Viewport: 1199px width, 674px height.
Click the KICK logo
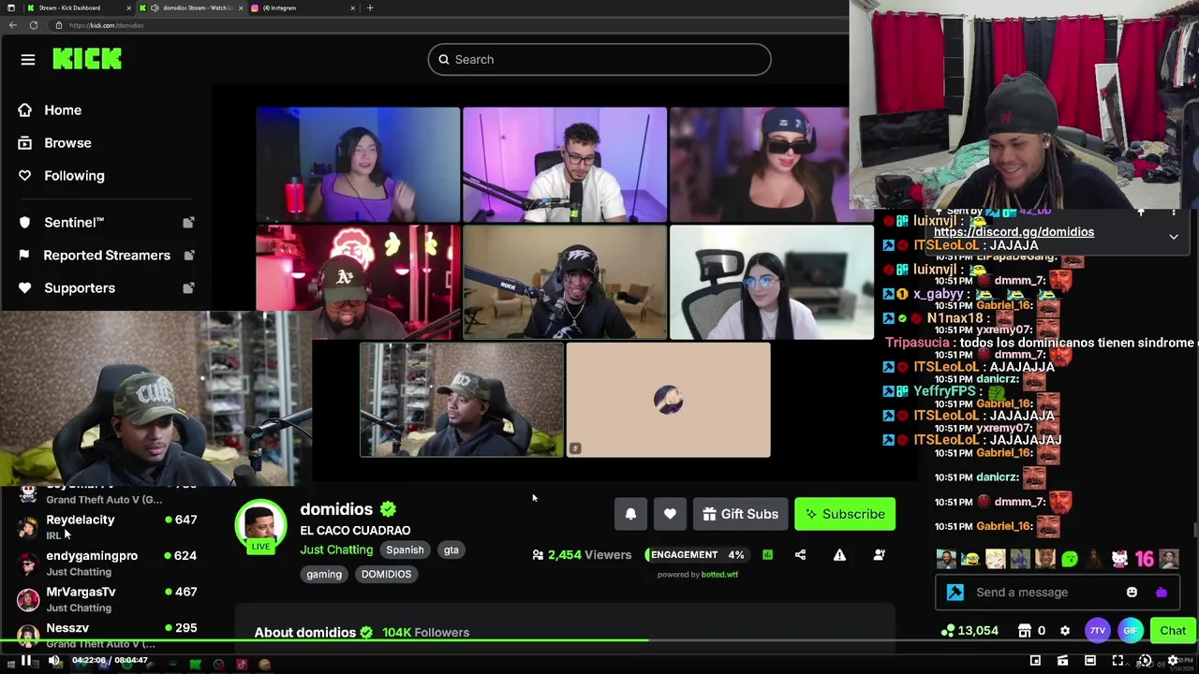pyautogui.click(x=87, y=59)
